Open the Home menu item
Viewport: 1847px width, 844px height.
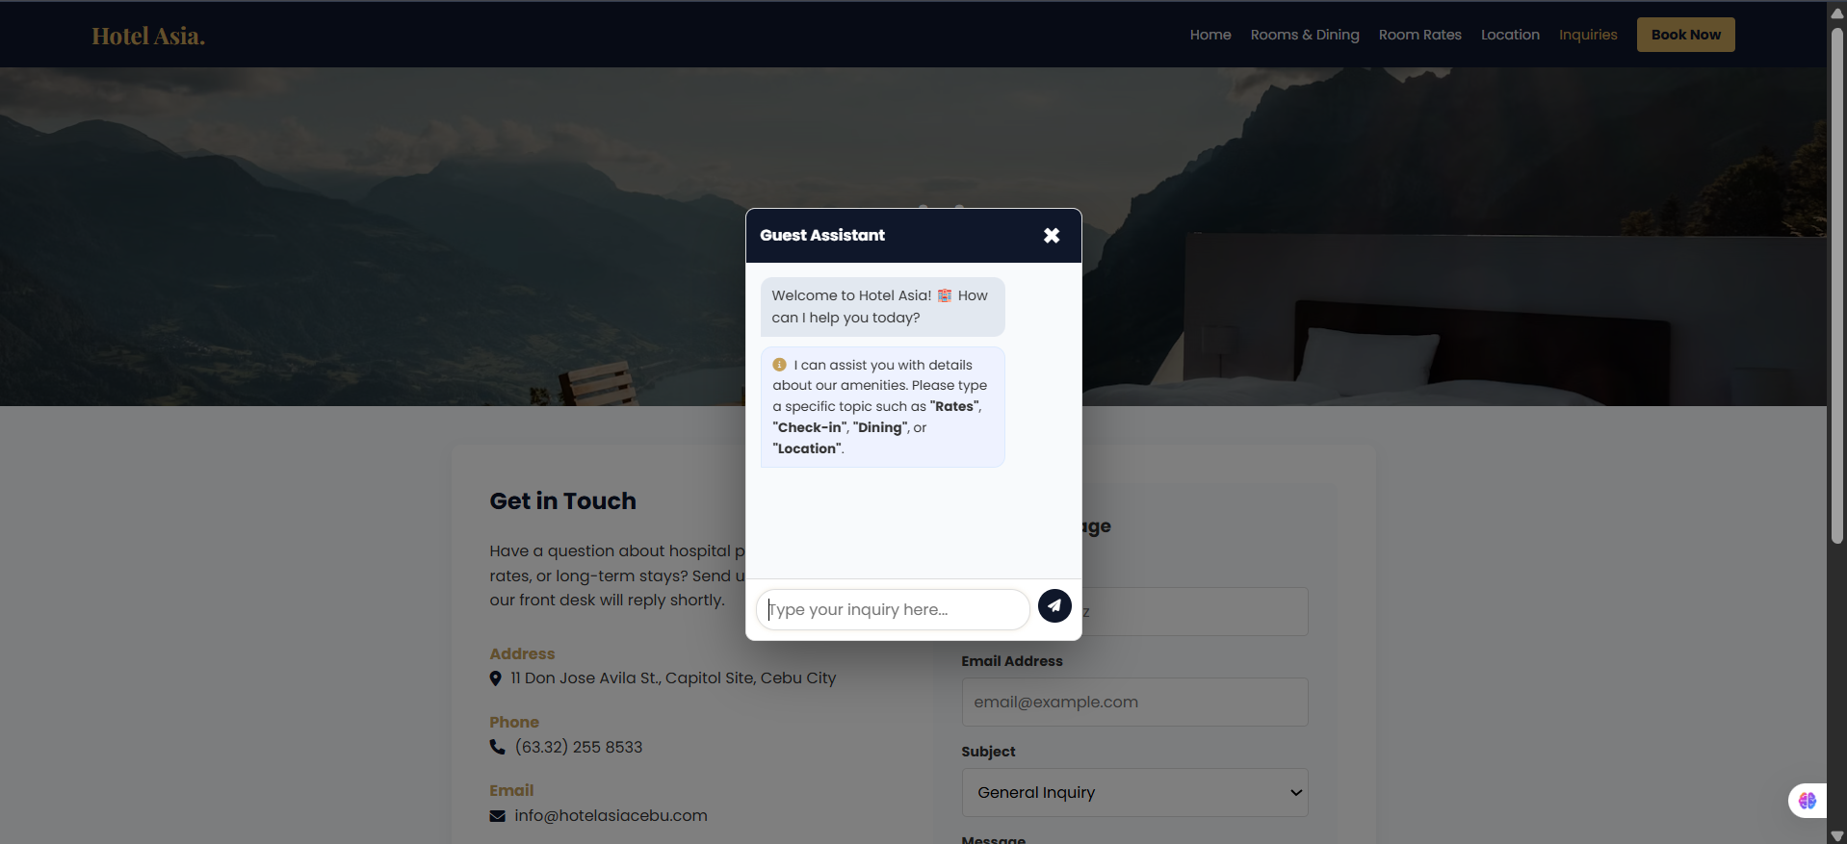tap(1210, 35)
